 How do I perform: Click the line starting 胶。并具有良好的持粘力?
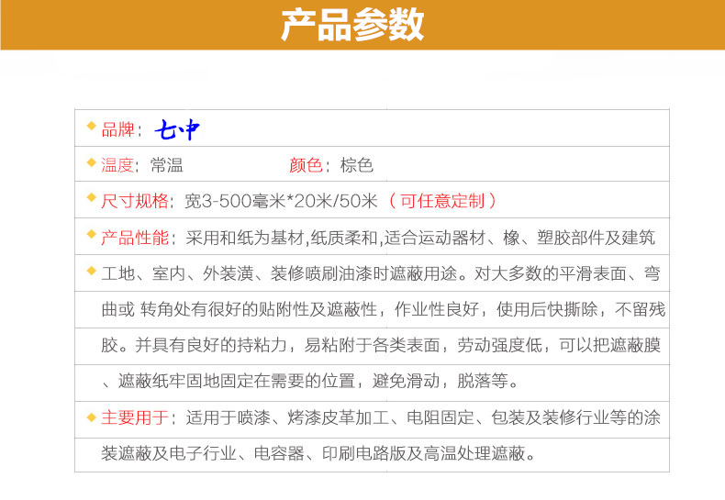pos(381,345)
